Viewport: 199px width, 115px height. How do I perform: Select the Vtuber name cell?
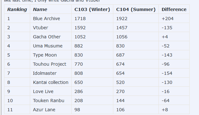click(51, 28)
